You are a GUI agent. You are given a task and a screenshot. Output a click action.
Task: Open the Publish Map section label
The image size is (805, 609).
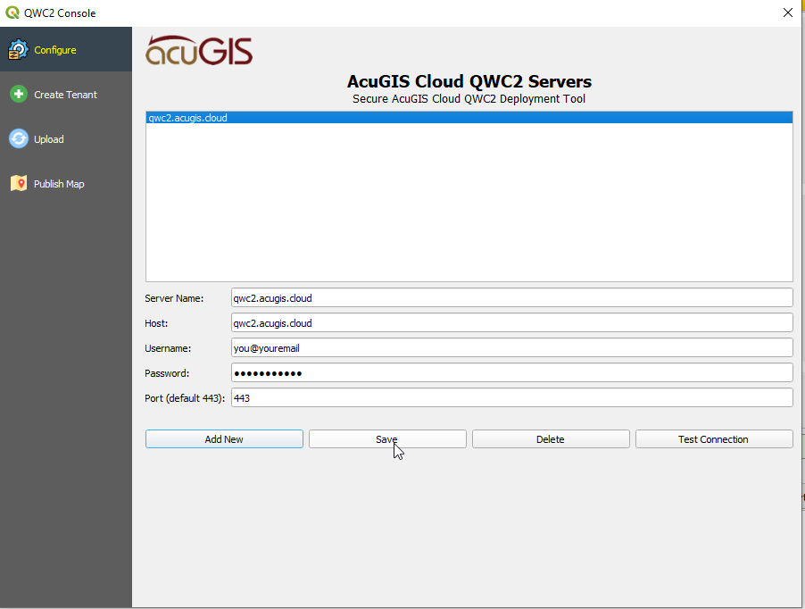tap(59, 184)
